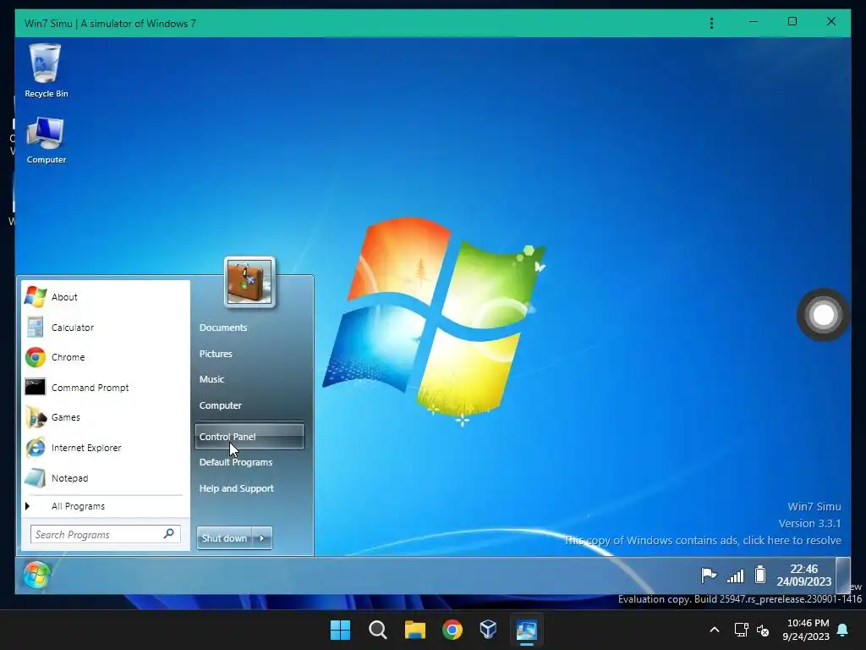Minimize the Win7 Simu window

[754, 22]
